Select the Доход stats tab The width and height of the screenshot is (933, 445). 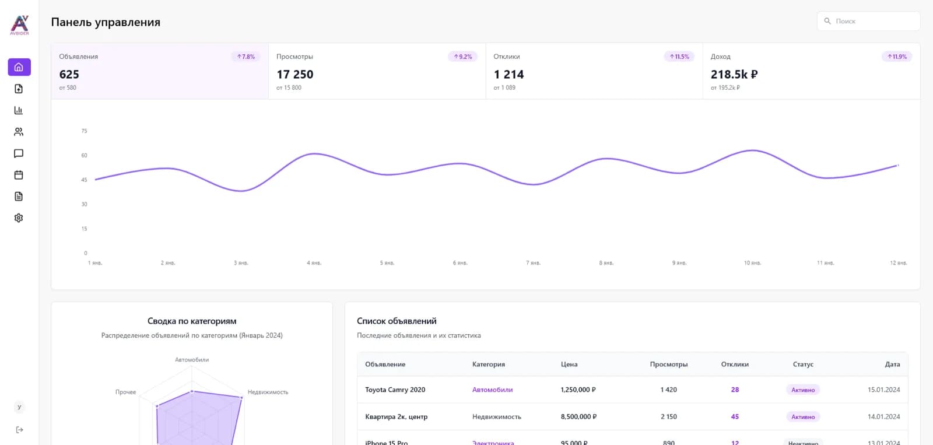[x=811, y=71]
